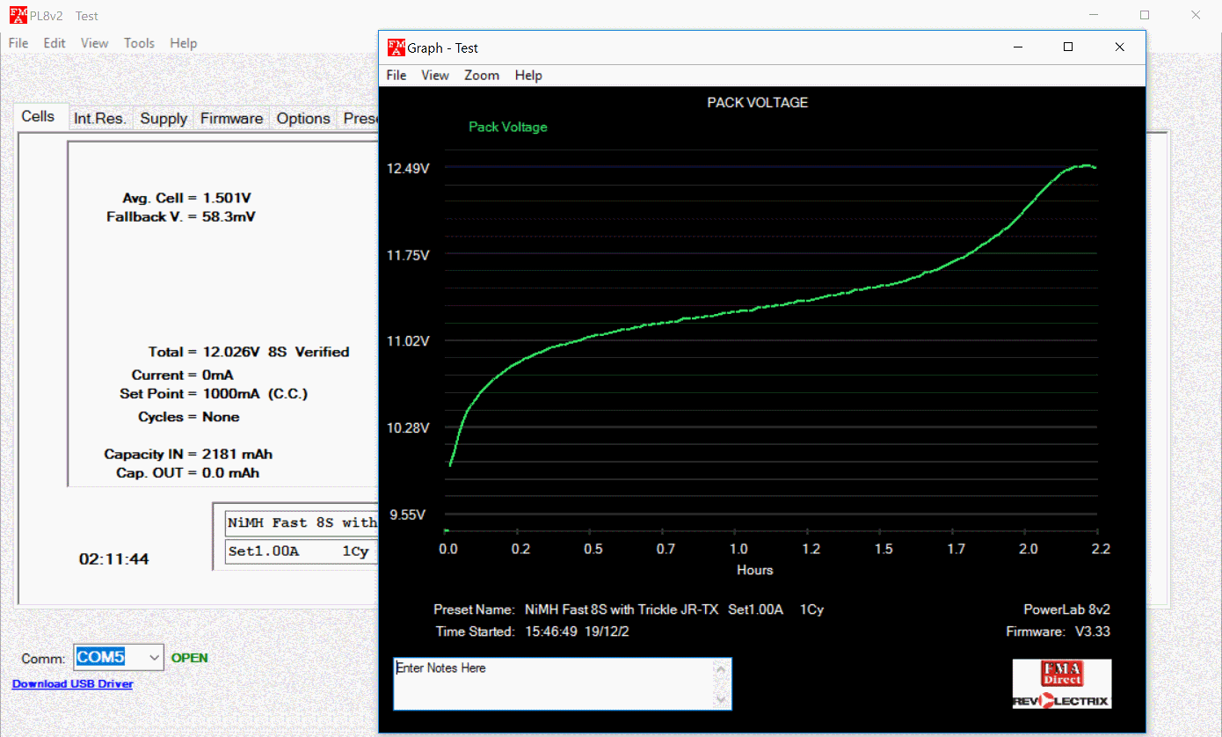The width and height of the screenshot is (1222, 737).
Task: Switch to the Options tab
Action: coord(303,119)
